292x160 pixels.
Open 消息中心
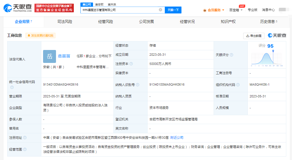(268, 10)
